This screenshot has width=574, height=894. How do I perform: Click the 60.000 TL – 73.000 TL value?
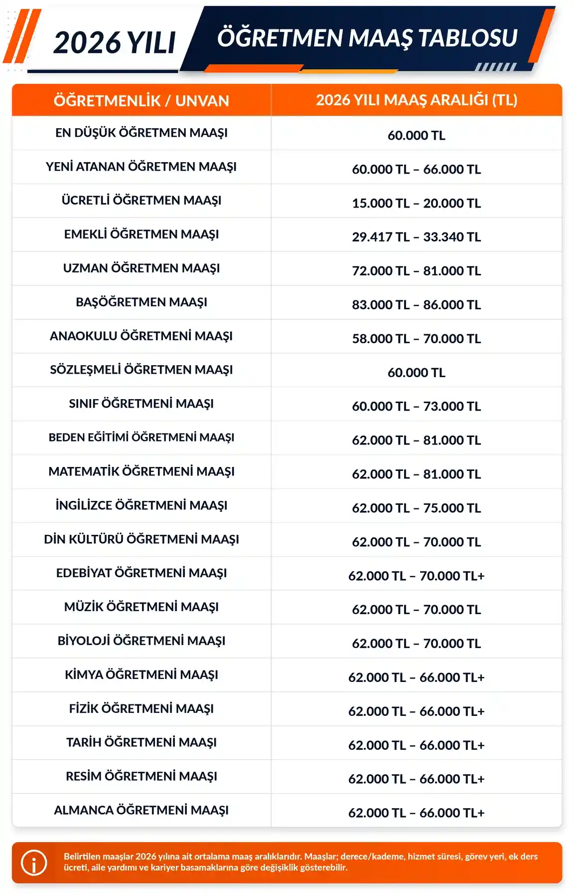pos(417,407)
